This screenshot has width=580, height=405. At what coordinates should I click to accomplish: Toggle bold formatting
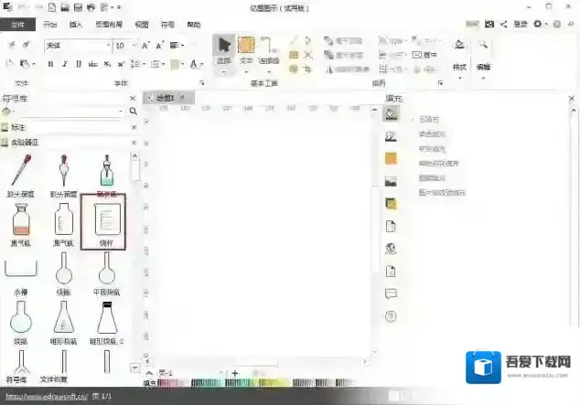(50, 64)
